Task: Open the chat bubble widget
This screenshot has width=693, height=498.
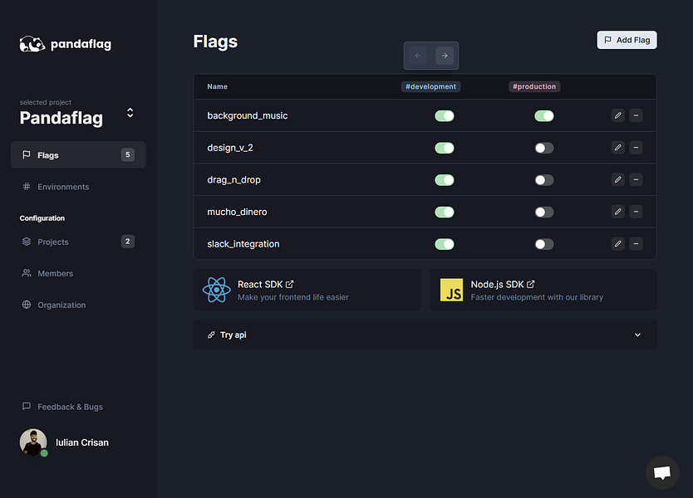Action: pos(662,473)
